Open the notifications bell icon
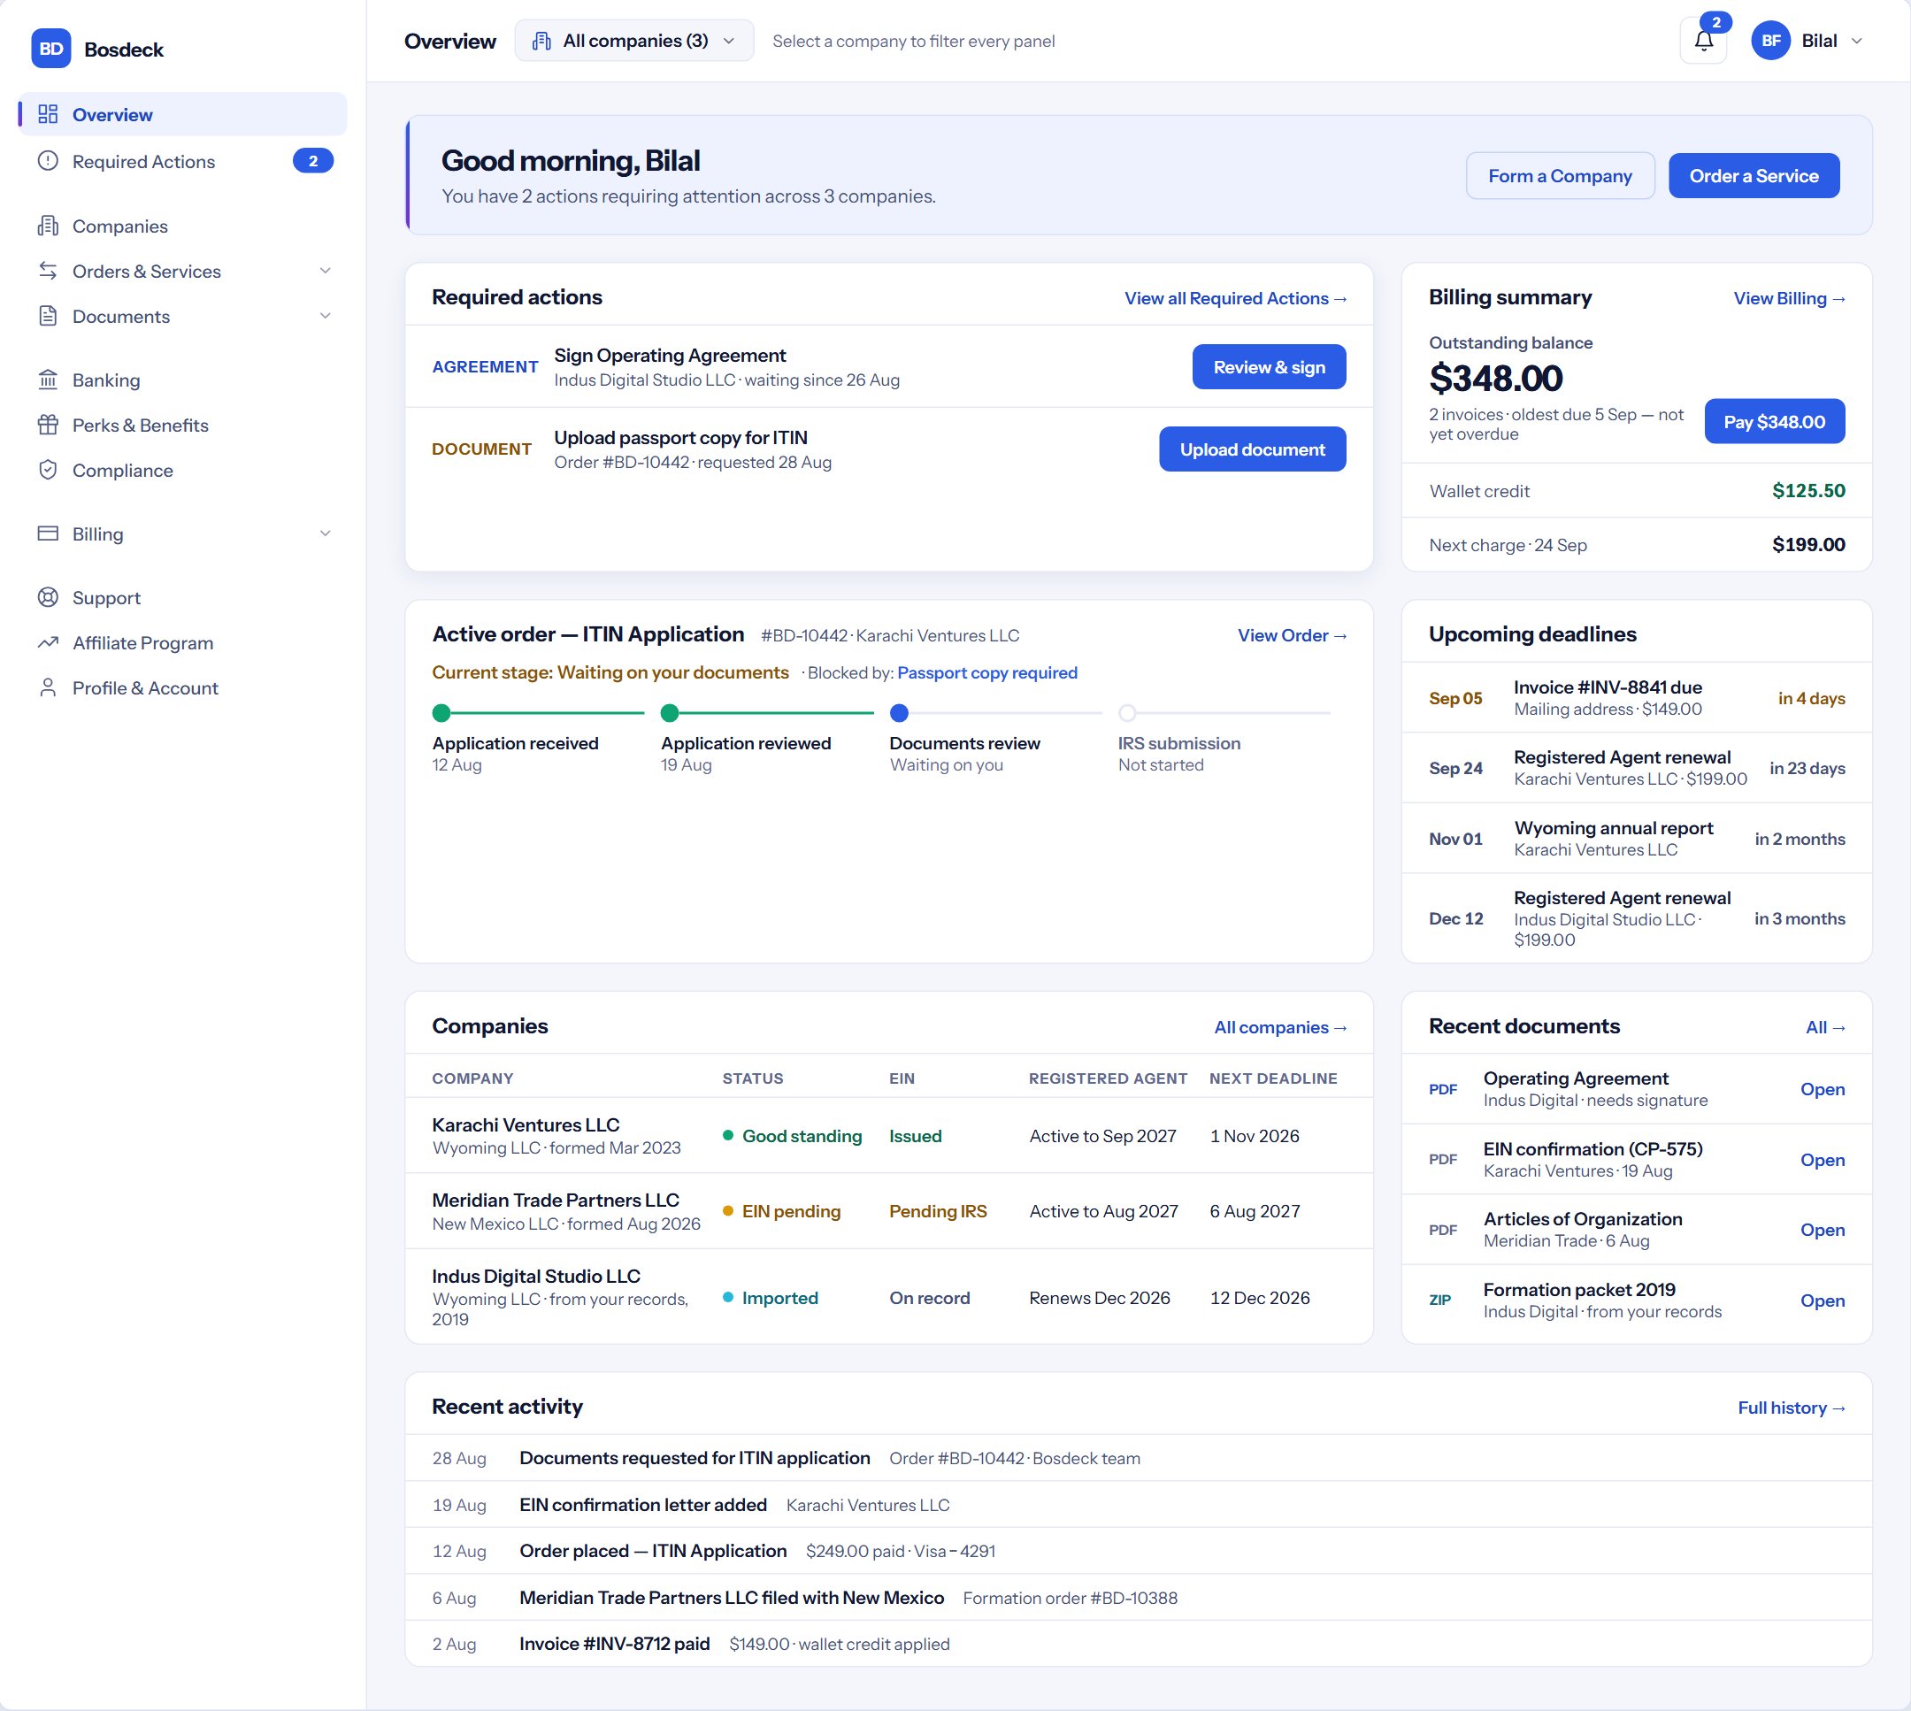The image size is (1911, 1711). tap(1703, 42)
